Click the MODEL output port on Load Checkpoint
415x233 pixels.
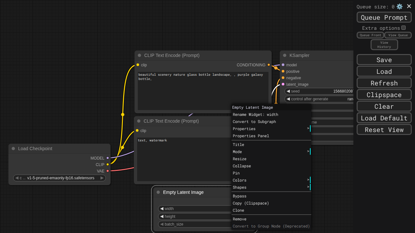point(108,158)
